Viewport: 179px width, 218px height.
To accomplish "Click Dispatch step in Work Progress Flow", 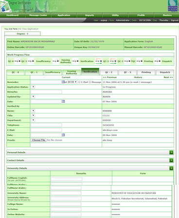I will 167,61.
